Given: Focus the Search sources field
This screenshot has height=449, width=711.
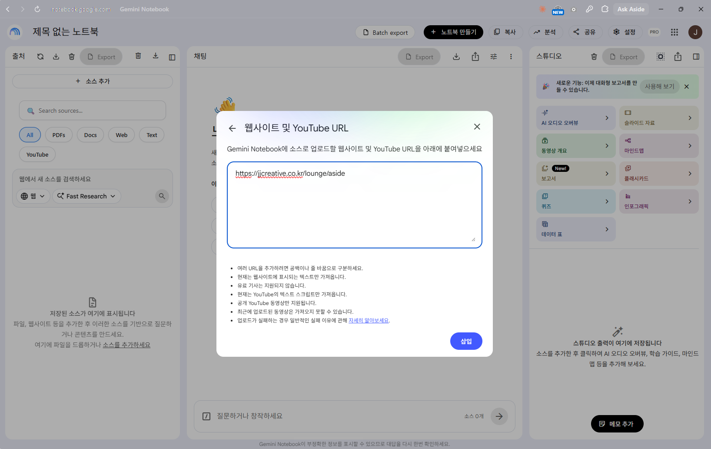Looking at the screenshot, I should [93, 111].
